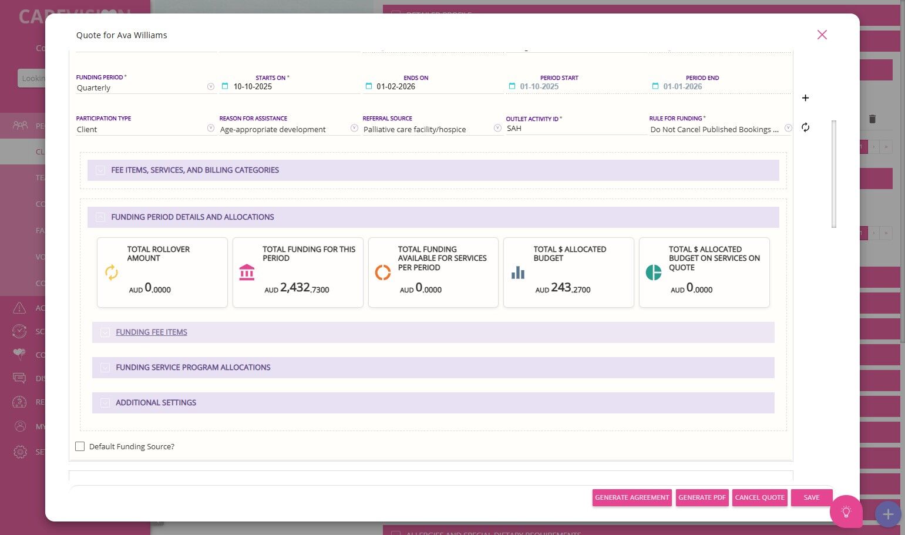Click the trash icon behind the dialog

point(872,119)
